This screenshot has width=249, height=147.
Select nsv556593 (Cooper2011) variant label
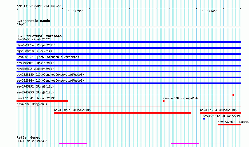coord(35,69)
